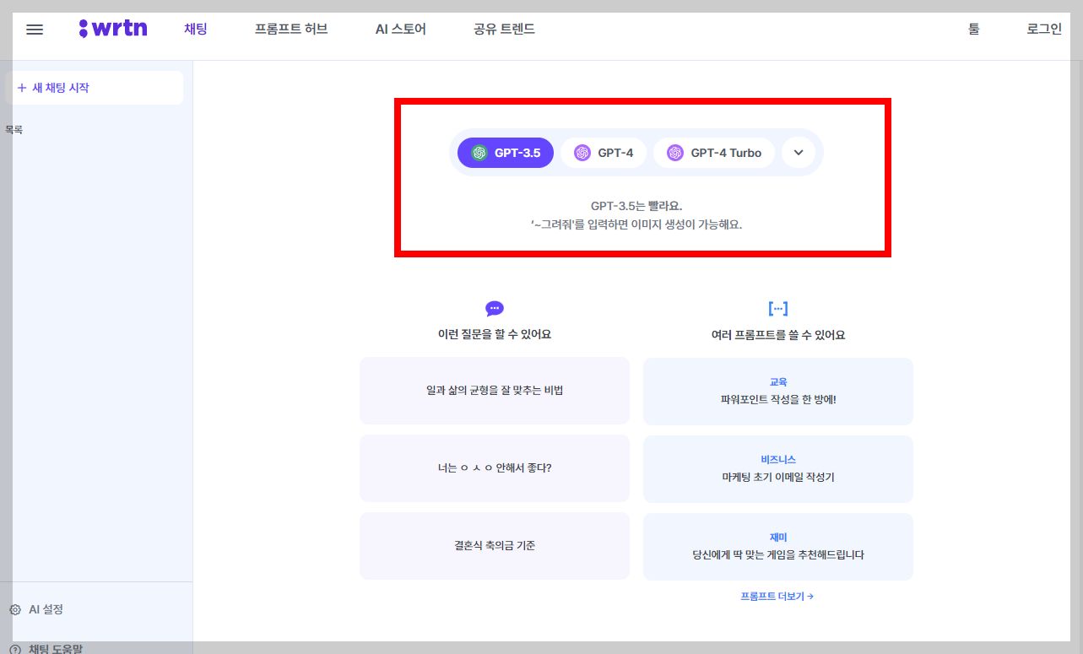Open 비즈니스 마케팅 초기 이메일 작성기 card

[778, 469]
